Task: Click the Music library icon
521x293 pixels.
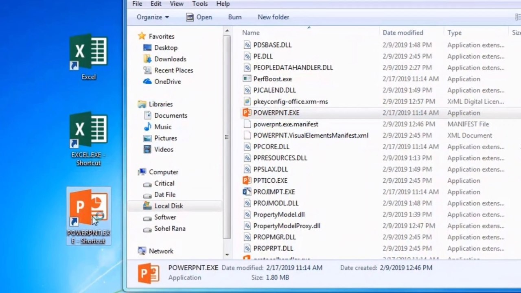Action: [x=147, y=127]
